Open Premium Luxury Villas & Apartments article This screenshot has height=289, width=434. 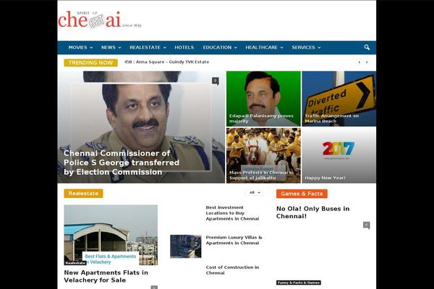pos(234,240)
